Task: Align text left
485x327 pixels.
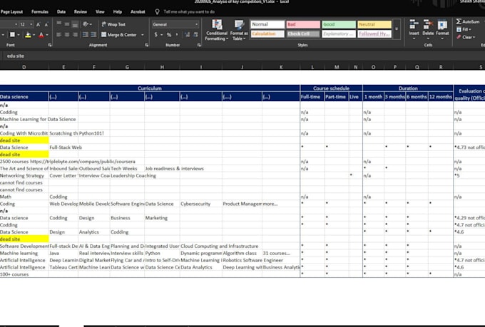Action: (58, 35)
